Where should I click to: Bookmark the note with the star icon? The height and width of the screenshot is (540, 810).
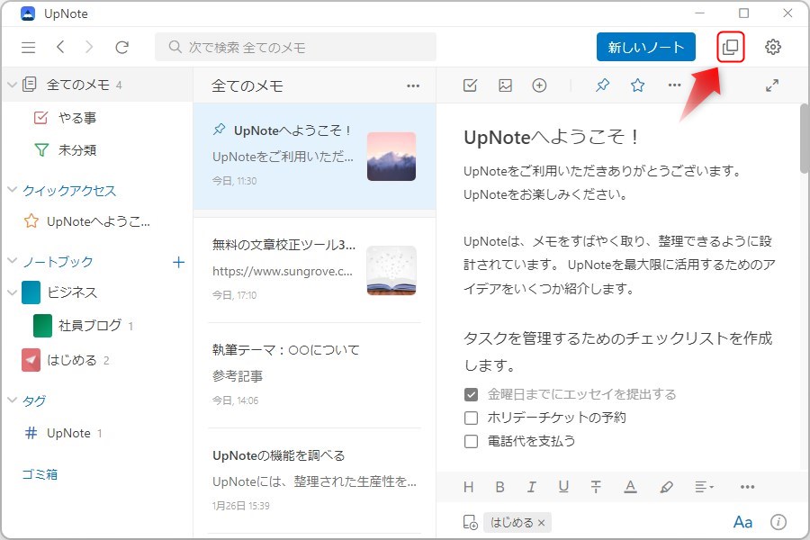(x=638, y=85)
